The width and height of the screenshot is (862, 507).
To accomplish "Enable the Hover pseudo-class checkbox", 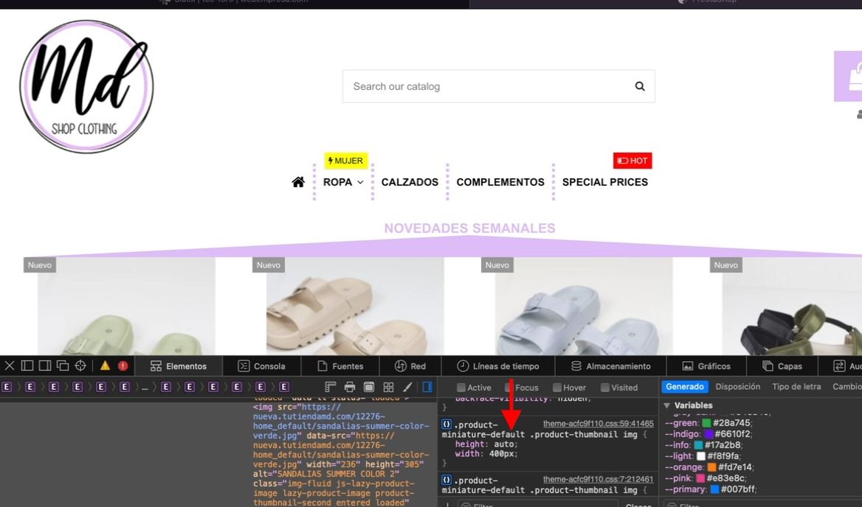I will pyautogui.click(x=557, y=388).
